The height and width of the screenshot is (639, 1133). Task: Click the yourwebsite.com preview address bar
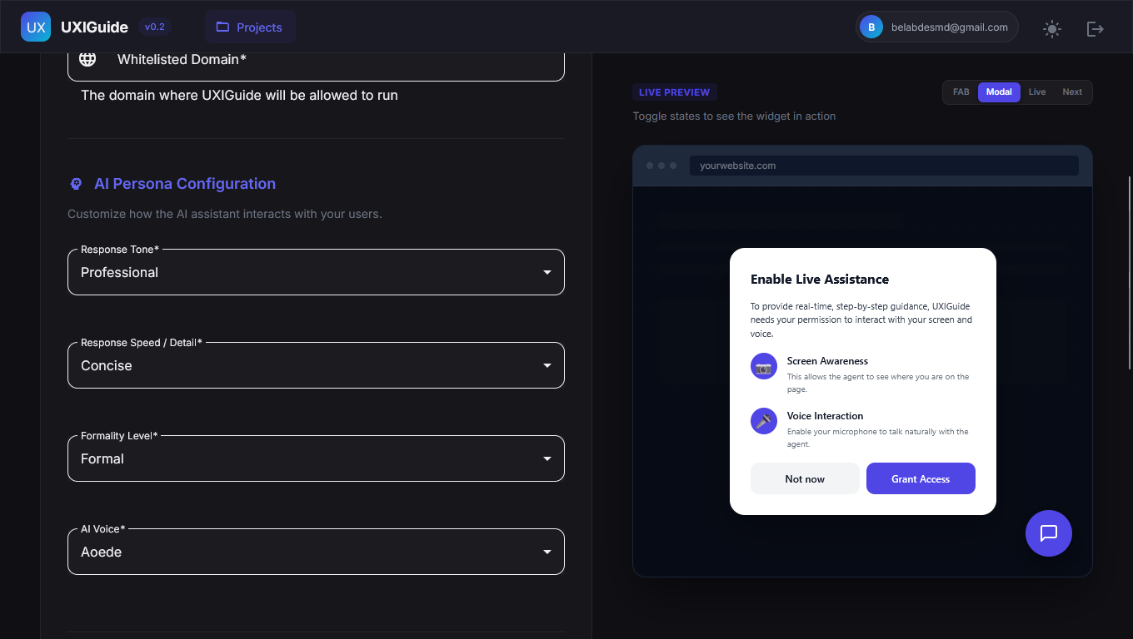click(x=884, y=166)
